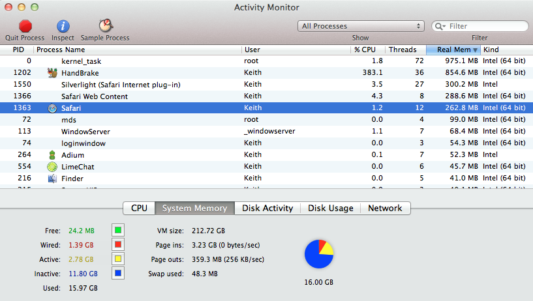
Task: Sort by the PID column header
Action: [x=17, y=50]
